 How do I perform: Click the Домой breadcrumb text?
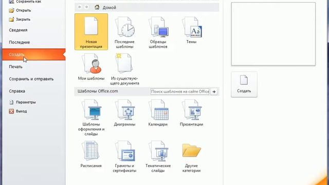[x=109, y=7]
